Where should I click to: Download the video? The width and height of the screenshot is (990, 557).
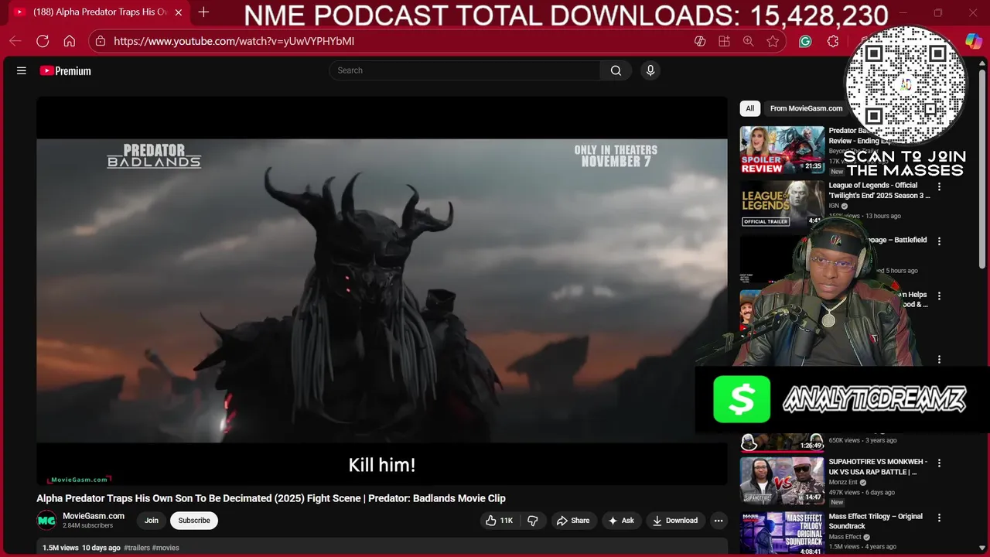(x=675, y=521)
